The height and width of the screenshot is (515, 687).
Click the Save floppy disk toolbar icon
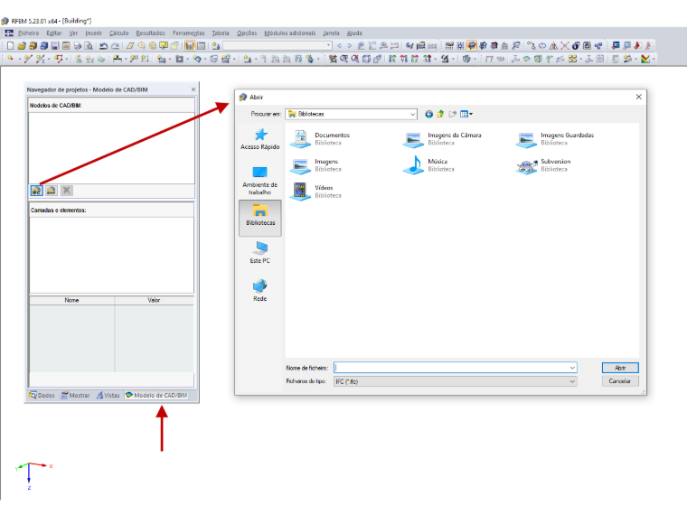(55, 45)
